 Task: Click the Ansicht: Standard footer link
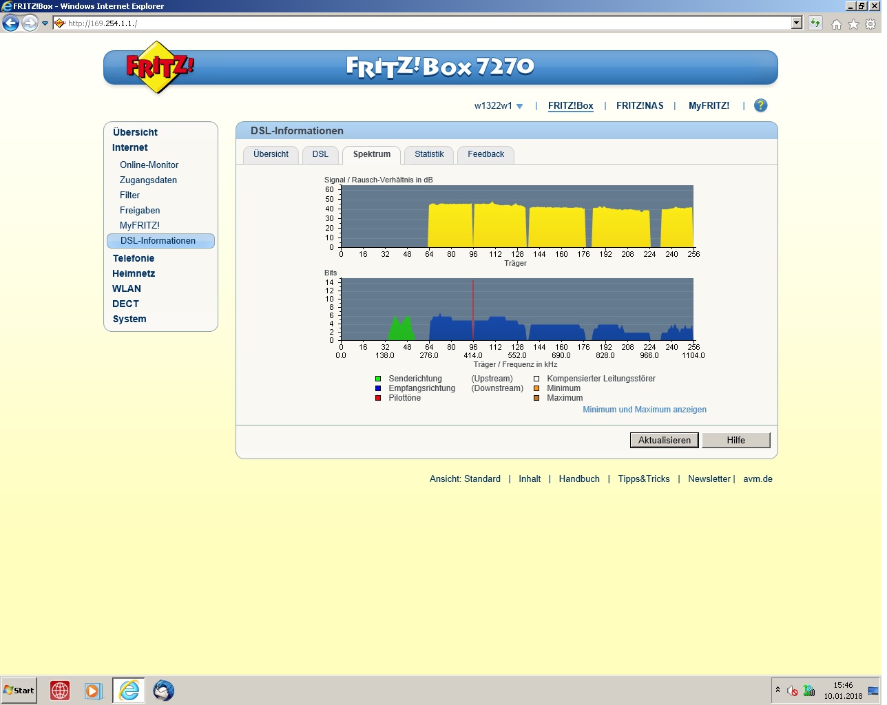[x=465, y=479]
